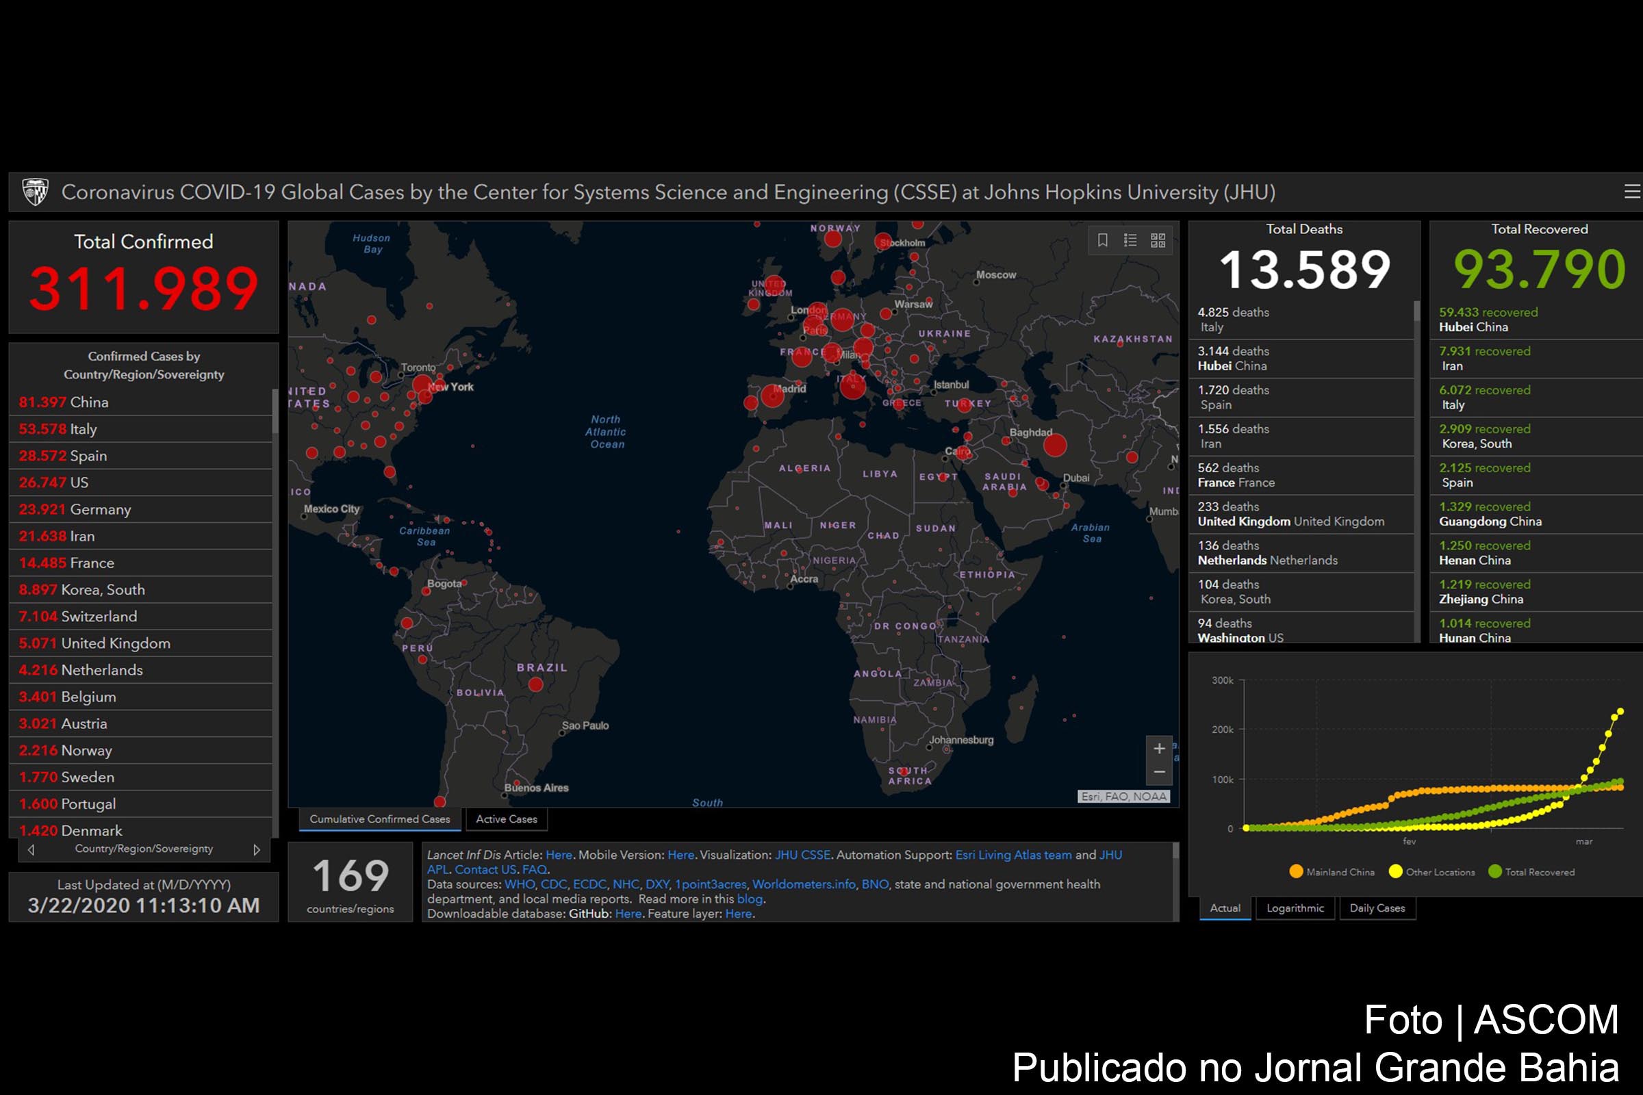Viewport: 1643px width, 1095px height.
Task: Click the confirmed cases list scrollbar
Action: tap(275, 412)
